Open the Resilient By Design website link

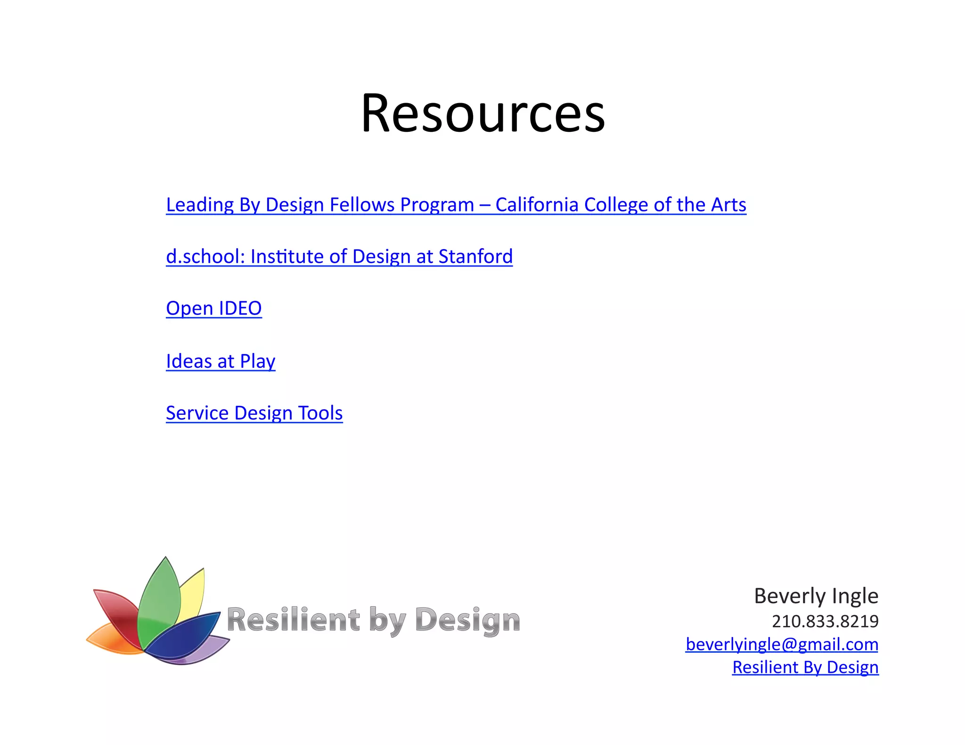tap(805, 667)
